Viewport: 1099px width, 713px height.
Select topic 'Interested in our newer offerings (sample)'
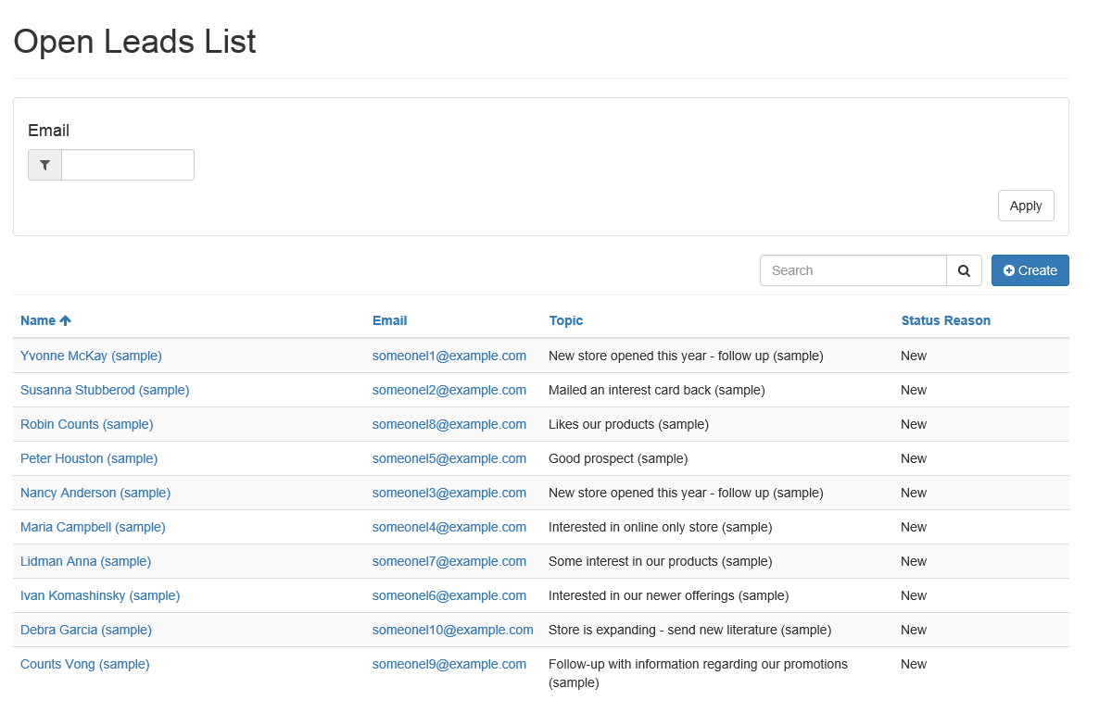pos(669,596)
